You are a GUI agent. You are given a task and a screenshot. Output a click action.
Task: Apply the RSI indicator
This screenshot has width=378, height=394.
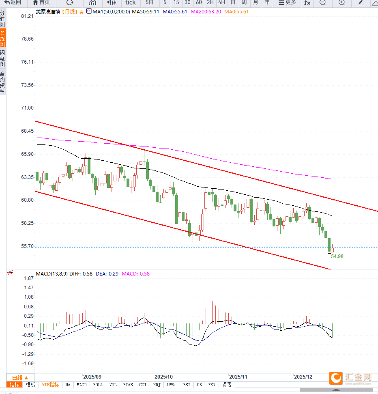[x=187, y=385]
